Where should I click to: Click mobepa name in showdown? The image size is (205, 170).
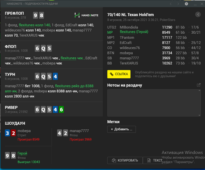24,131
